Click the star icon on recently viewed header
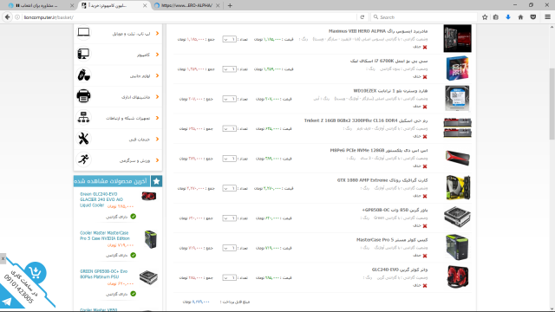555x312 pixels. tap(156, 181)
